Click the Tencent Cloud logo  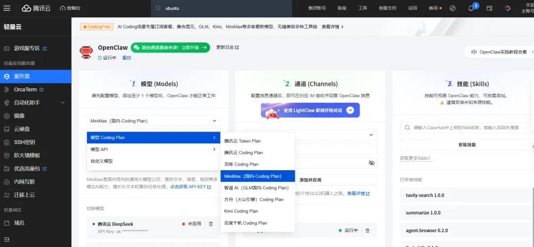(36, 8)
